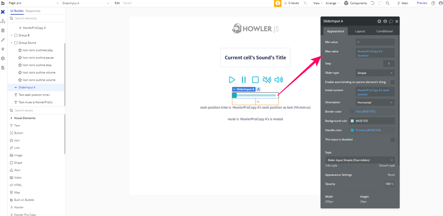Switch to the Layout tab of SliderInput A
443x216 pixels.
tap(360, 31)
